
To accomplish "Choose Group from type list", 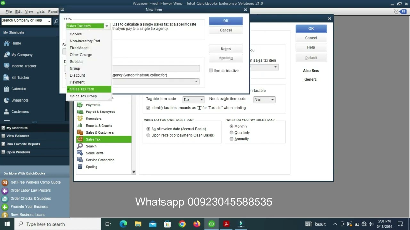I will click(89, 68).
